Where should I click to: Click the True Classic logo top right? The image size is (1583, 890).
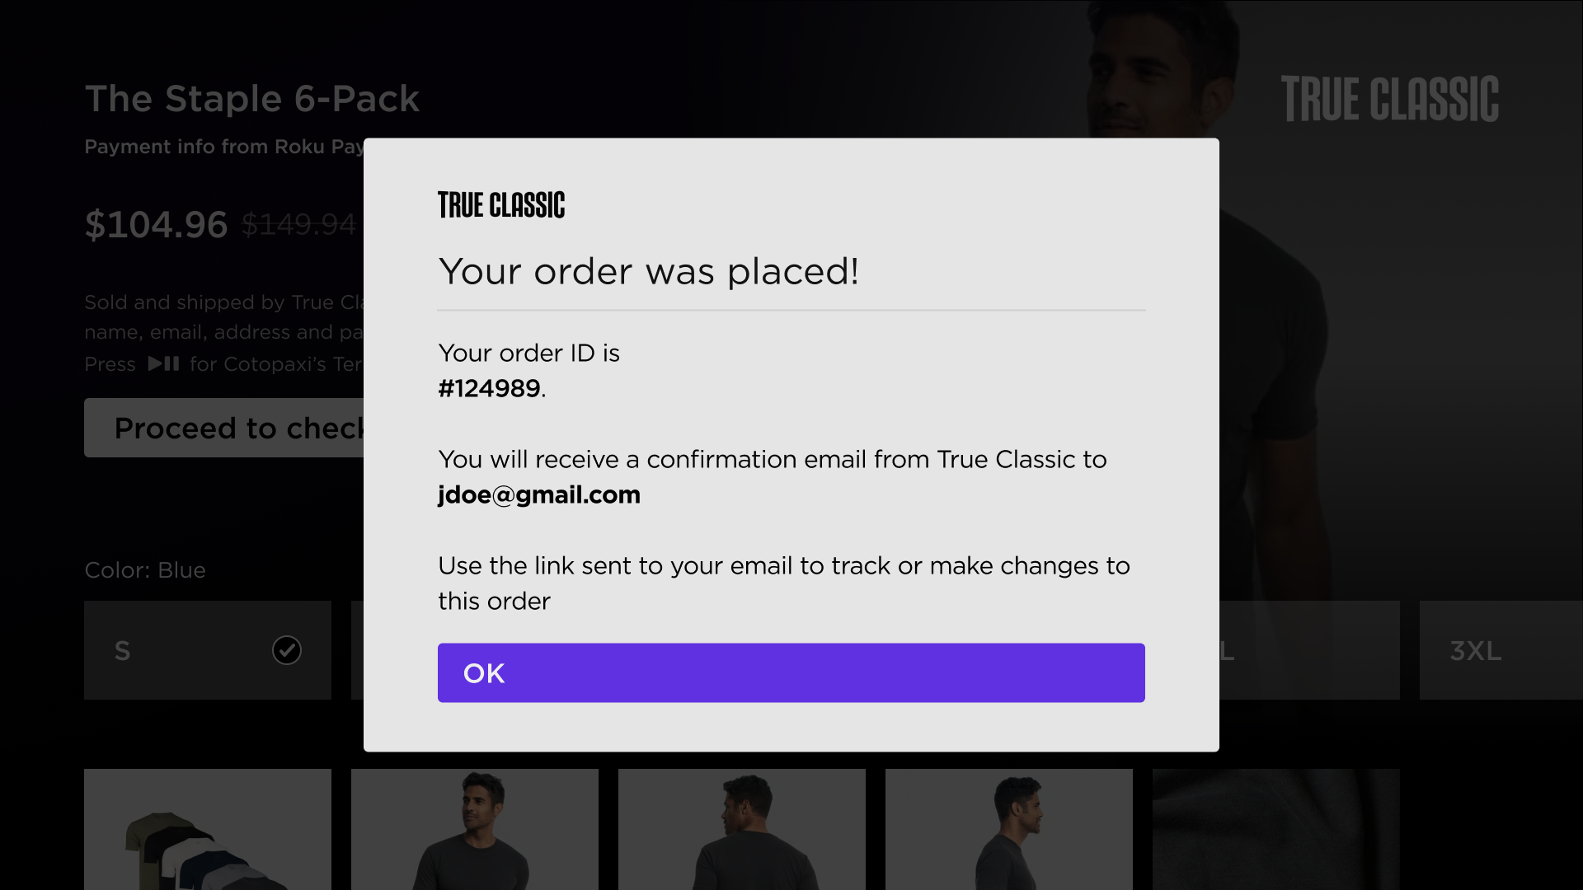point(1389,100)
